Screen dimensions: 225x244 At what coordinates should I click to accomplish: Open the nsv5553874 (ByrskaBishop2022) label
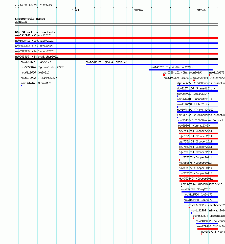(42, 67)
